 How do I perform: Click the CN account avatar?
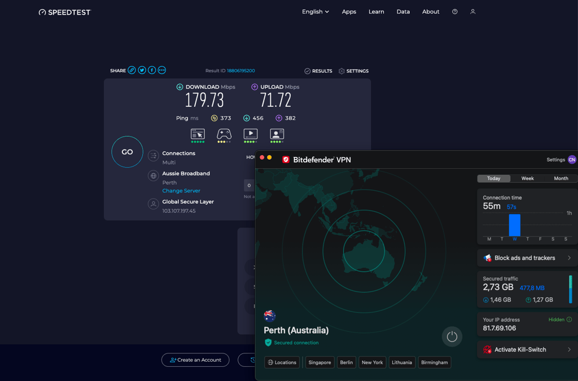[572, 160]
